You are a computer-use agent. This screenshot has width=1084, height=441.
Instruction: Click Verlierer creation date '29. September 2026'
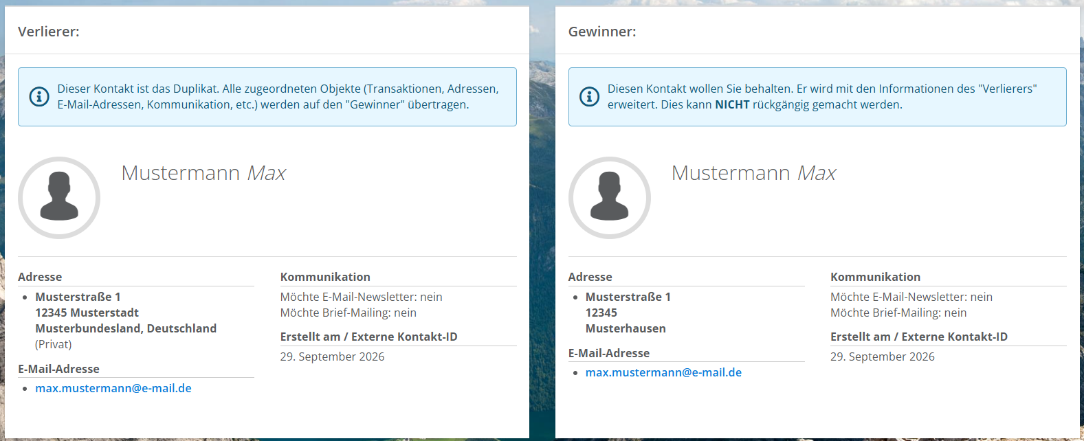[x=332, y=357]
